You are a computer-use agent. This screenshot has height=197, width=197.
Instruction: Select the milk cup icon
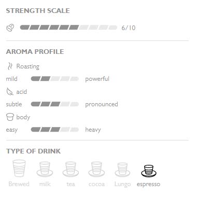pyautogui.click(x=45, y=170)
